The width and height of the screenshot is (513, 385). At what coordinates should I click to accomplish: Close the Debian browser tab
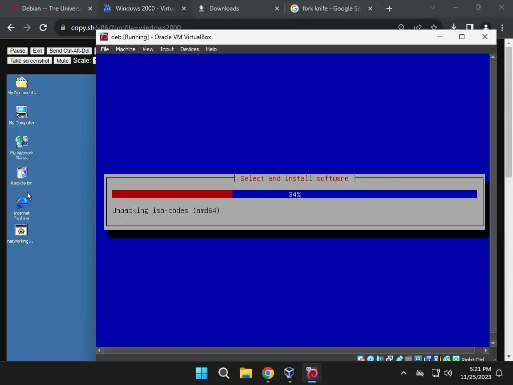90,9
